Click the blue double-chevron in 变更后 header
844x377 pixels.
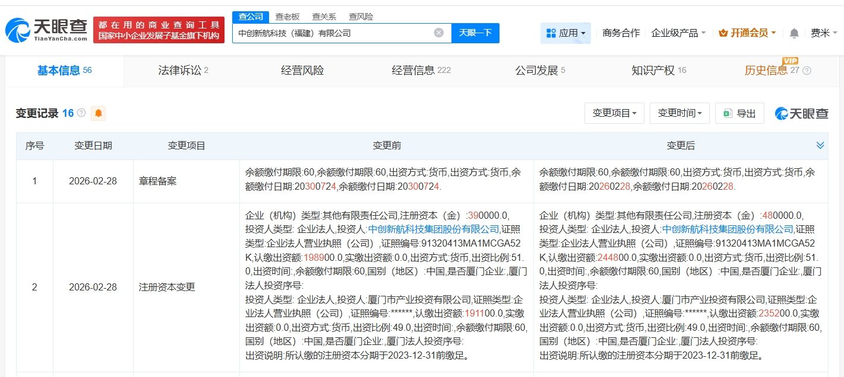point(820,145)
